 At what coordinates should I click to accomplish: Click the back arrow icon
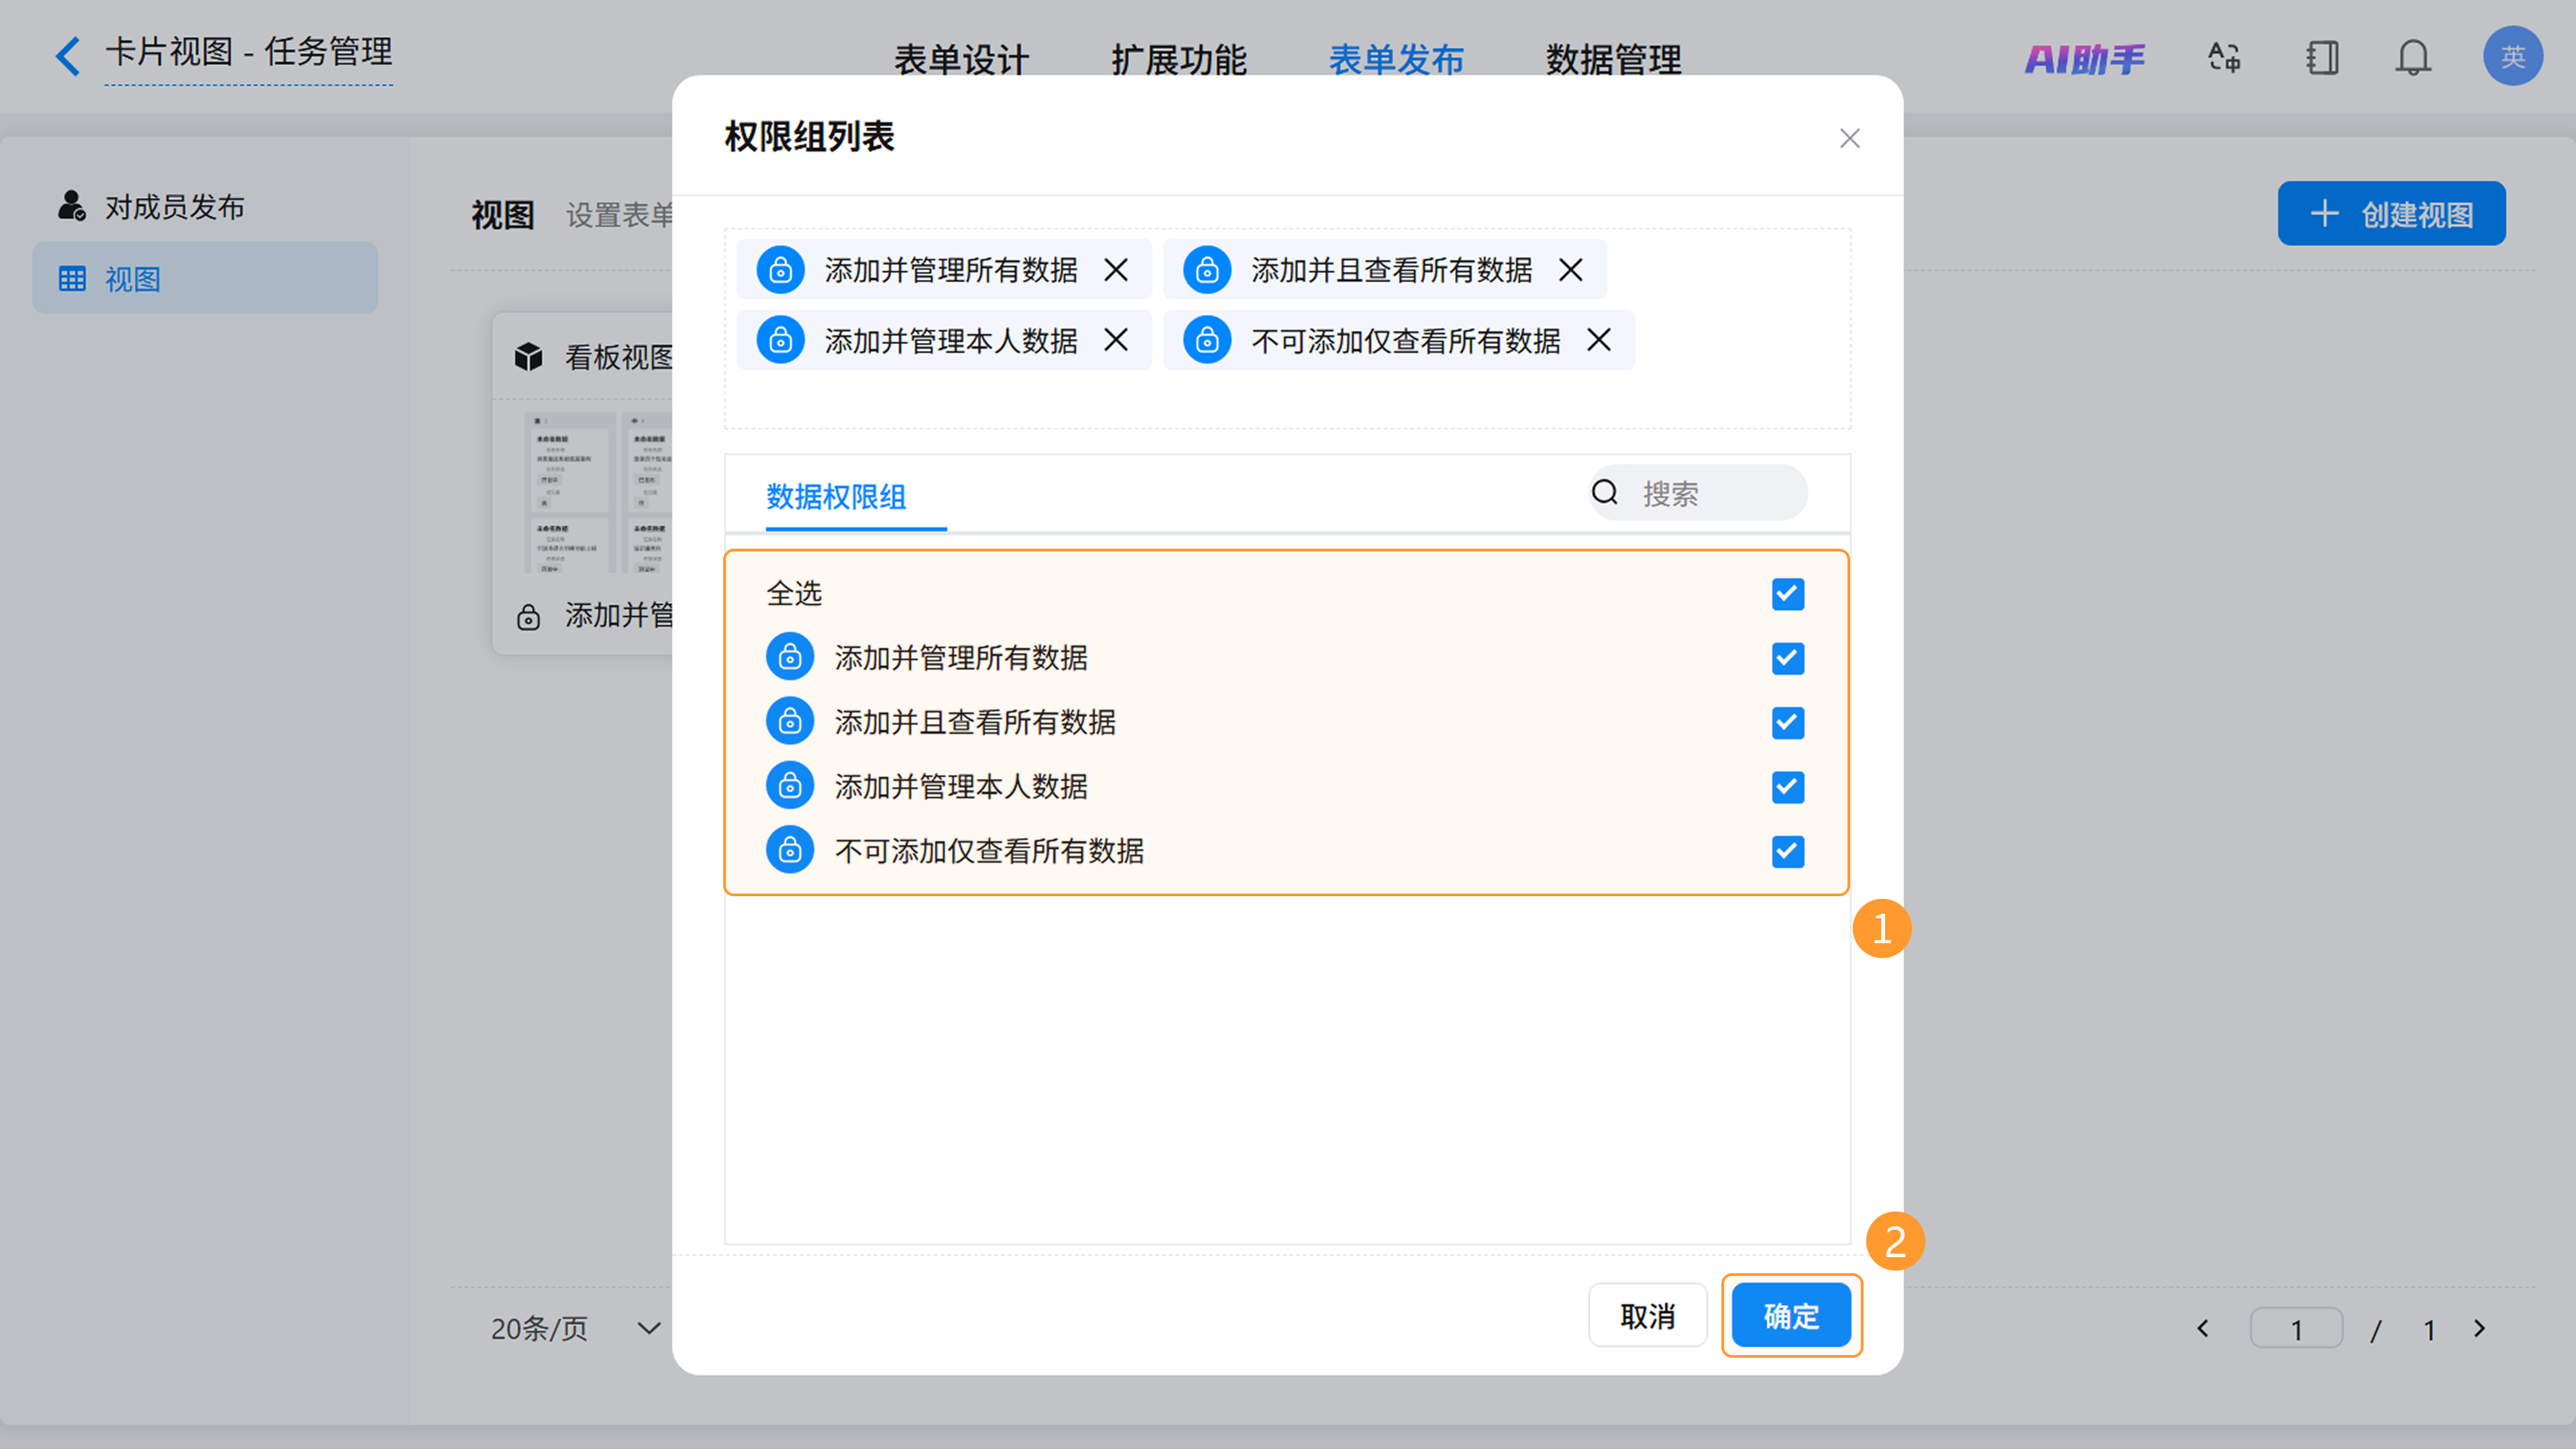(67, 56)
